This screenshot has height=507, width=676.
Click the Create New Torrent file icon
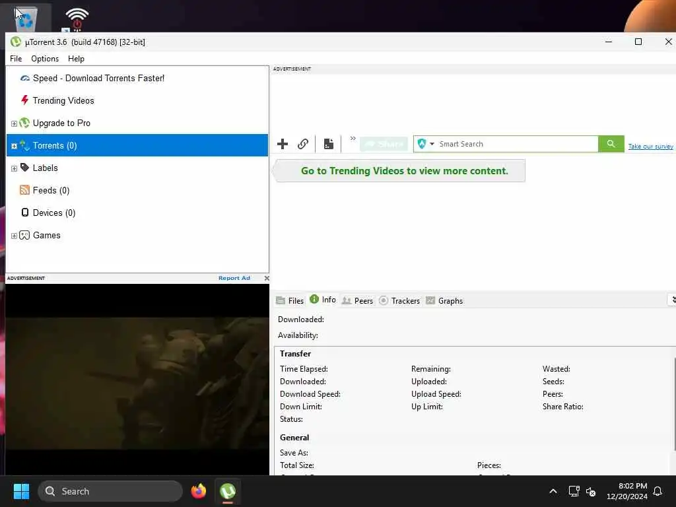pyautogui.click(x=329, y=144)
